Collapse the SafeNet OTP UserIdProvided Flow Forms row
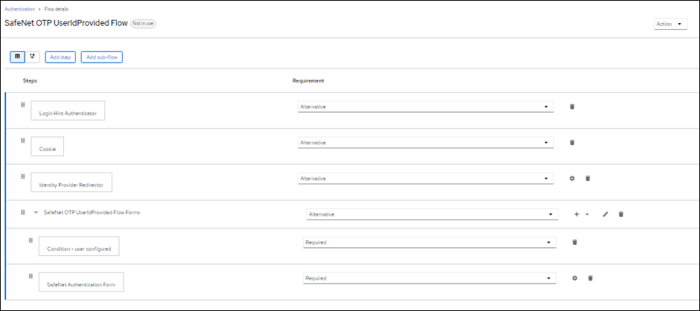Viewport: 700px width, 311px height. coord(36,213)
